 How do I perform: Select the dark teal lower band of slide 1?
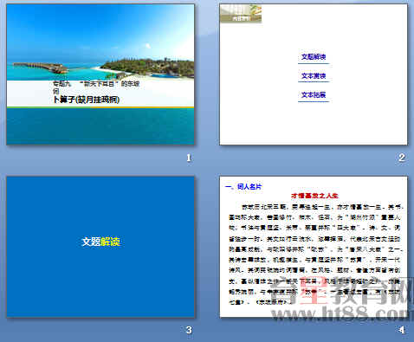pos(100,126)
